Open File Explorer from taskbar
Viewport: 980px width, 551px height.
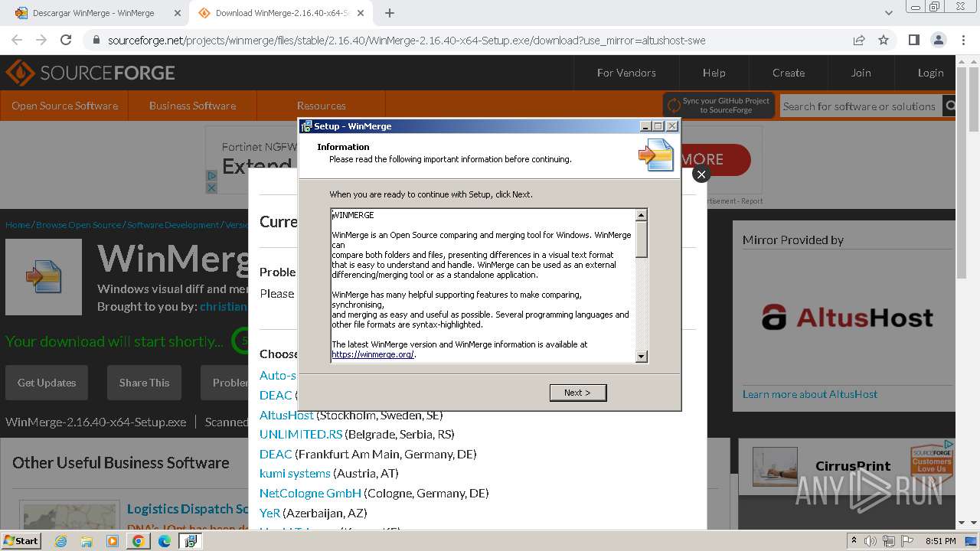click(x=87, y=541)
